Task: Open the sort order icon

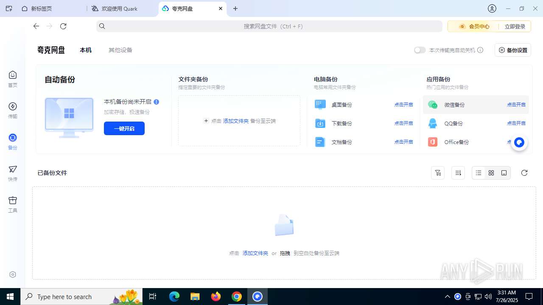Action: pyautogui.click(x=458, y=173)
